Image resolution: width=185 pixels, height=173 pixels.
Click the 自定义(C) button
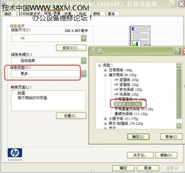tap(71, 48)
